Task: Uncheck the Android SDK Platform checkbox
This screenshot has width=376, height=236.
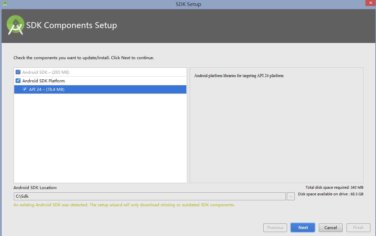Action: click(x=18, y=81)
